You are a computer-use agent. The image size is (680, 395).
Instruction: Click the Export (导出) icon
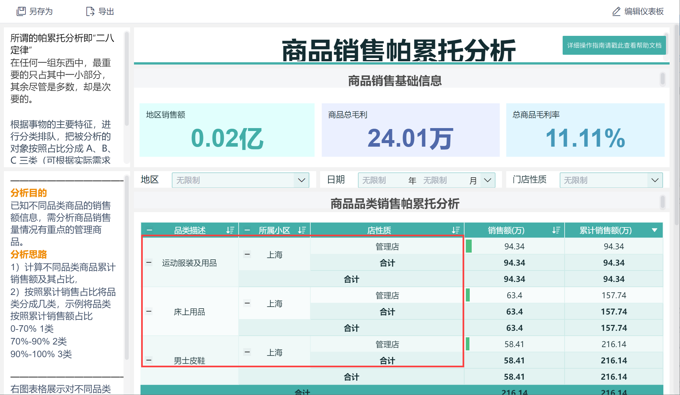(90, 11)
